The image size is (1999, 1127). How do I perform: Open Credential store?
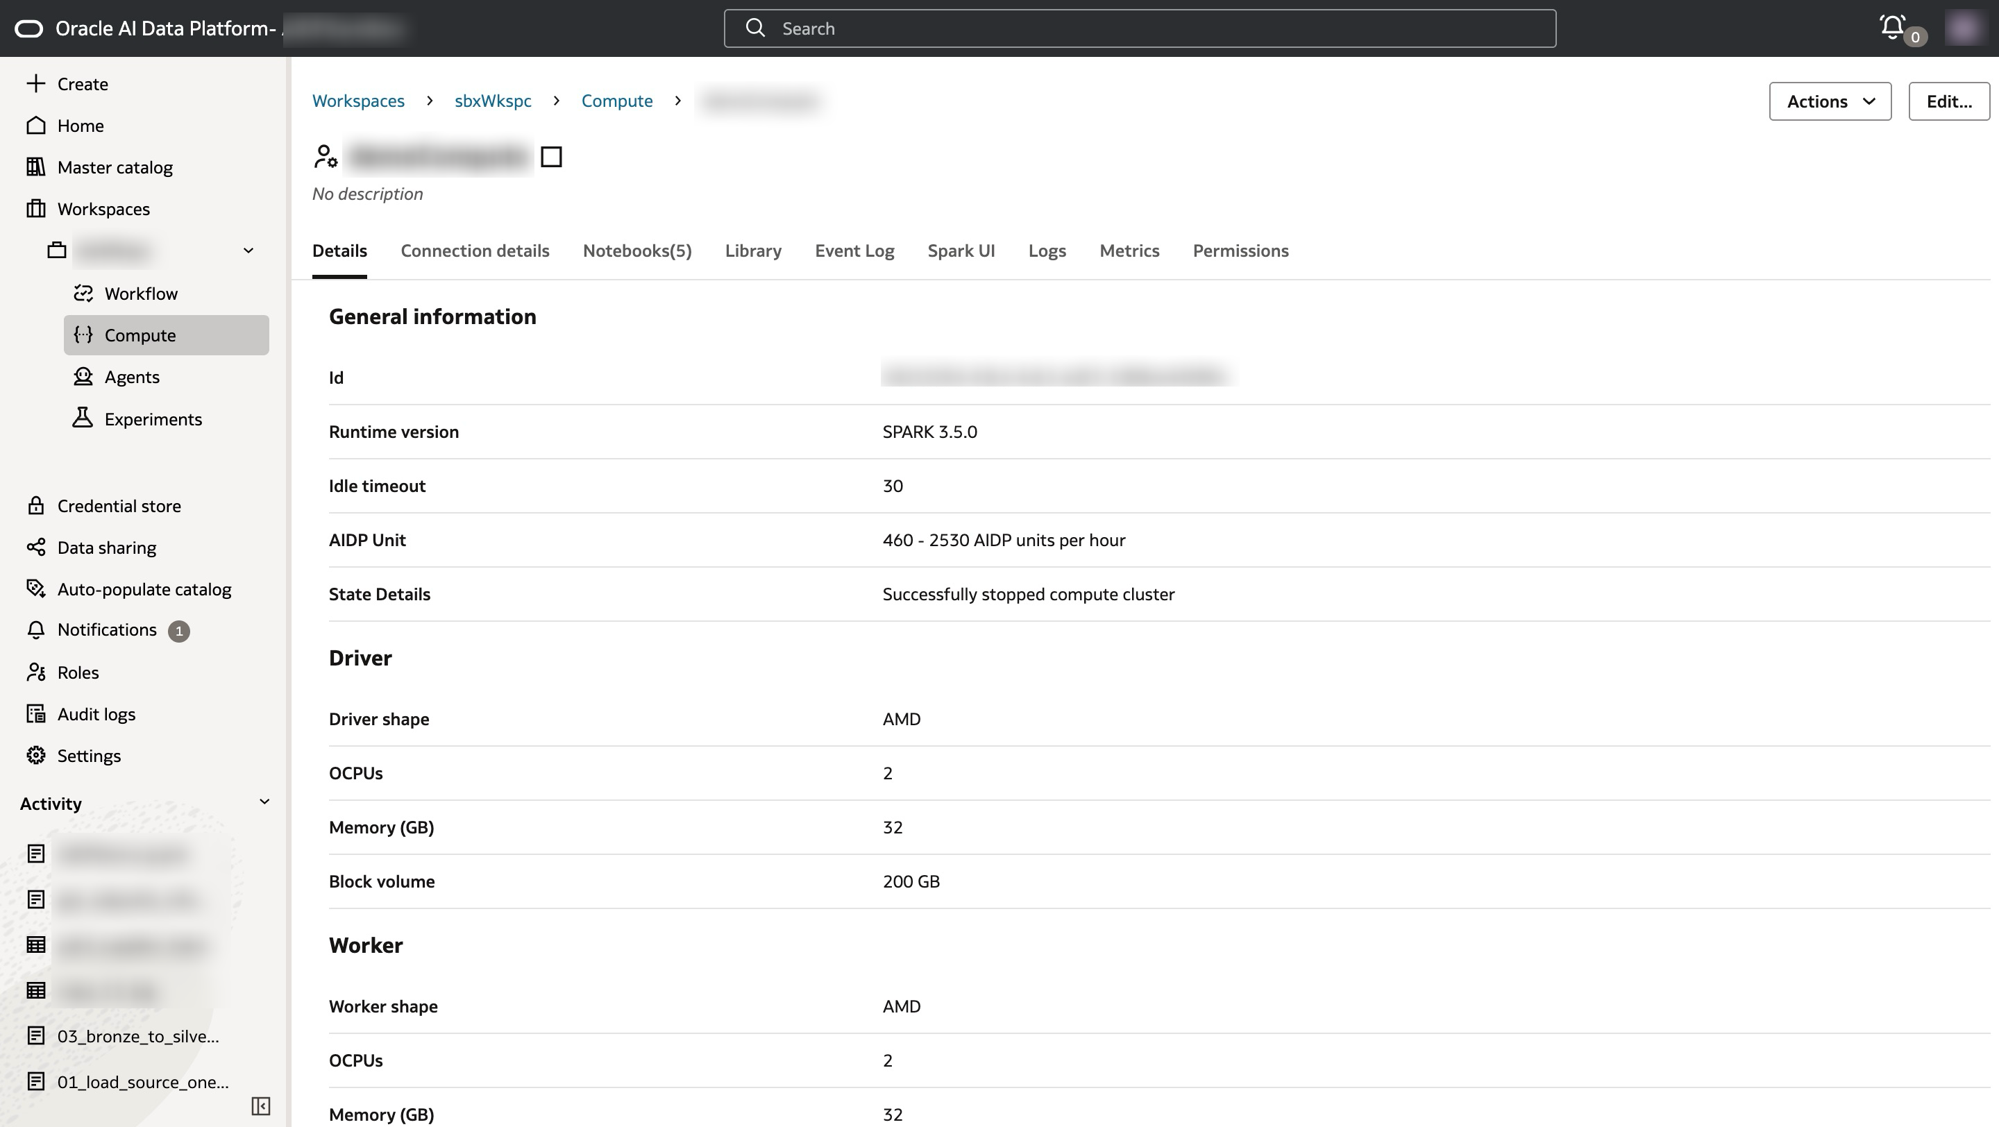tap(103, 506)
